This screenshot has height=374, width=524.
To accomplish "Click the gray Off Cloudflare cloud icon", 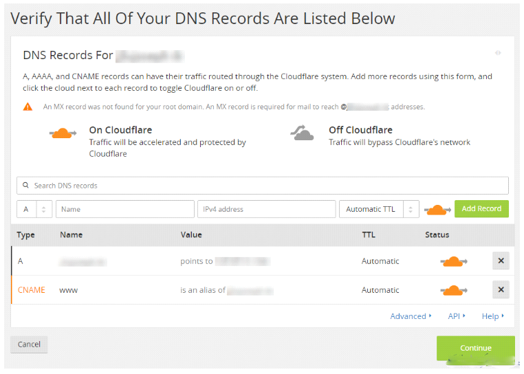I will pyautogui.click(x=302, y=133).
